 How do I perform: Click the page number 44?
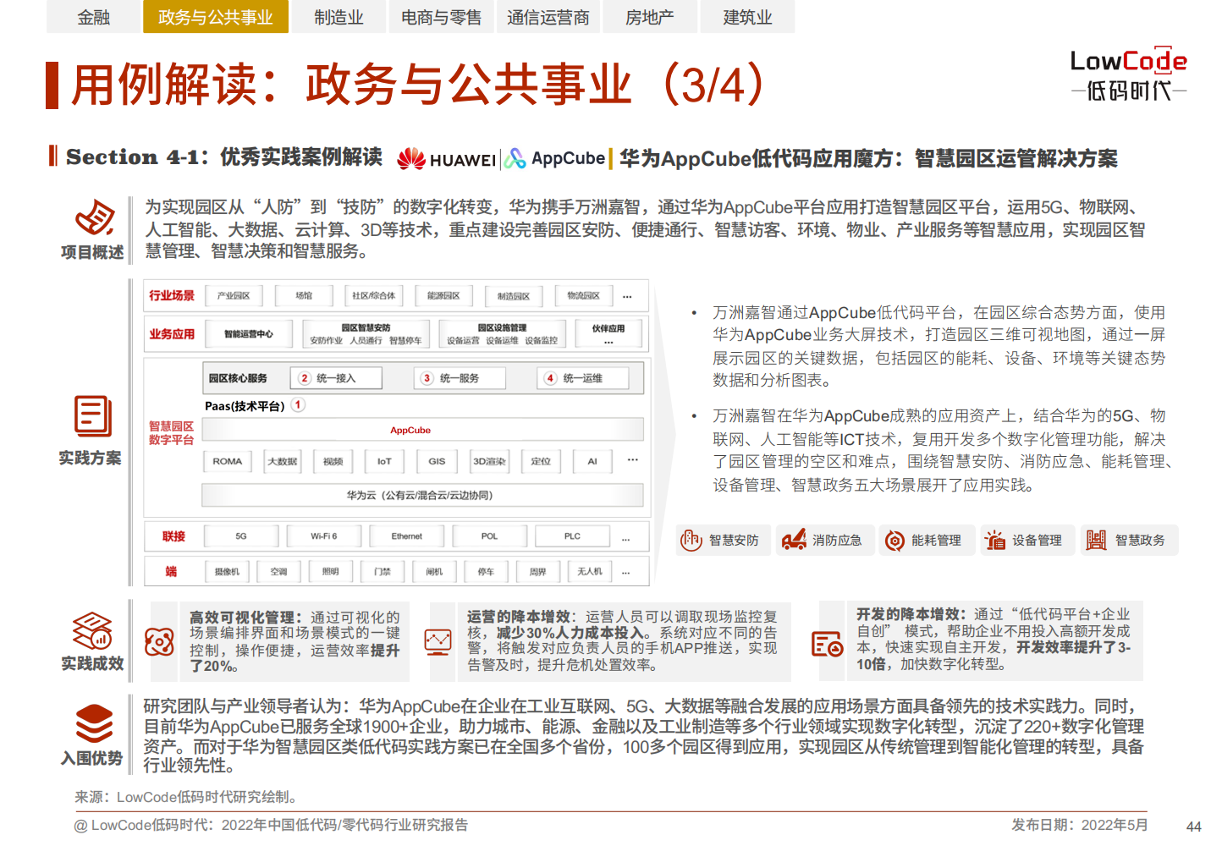click(1193, 827)
